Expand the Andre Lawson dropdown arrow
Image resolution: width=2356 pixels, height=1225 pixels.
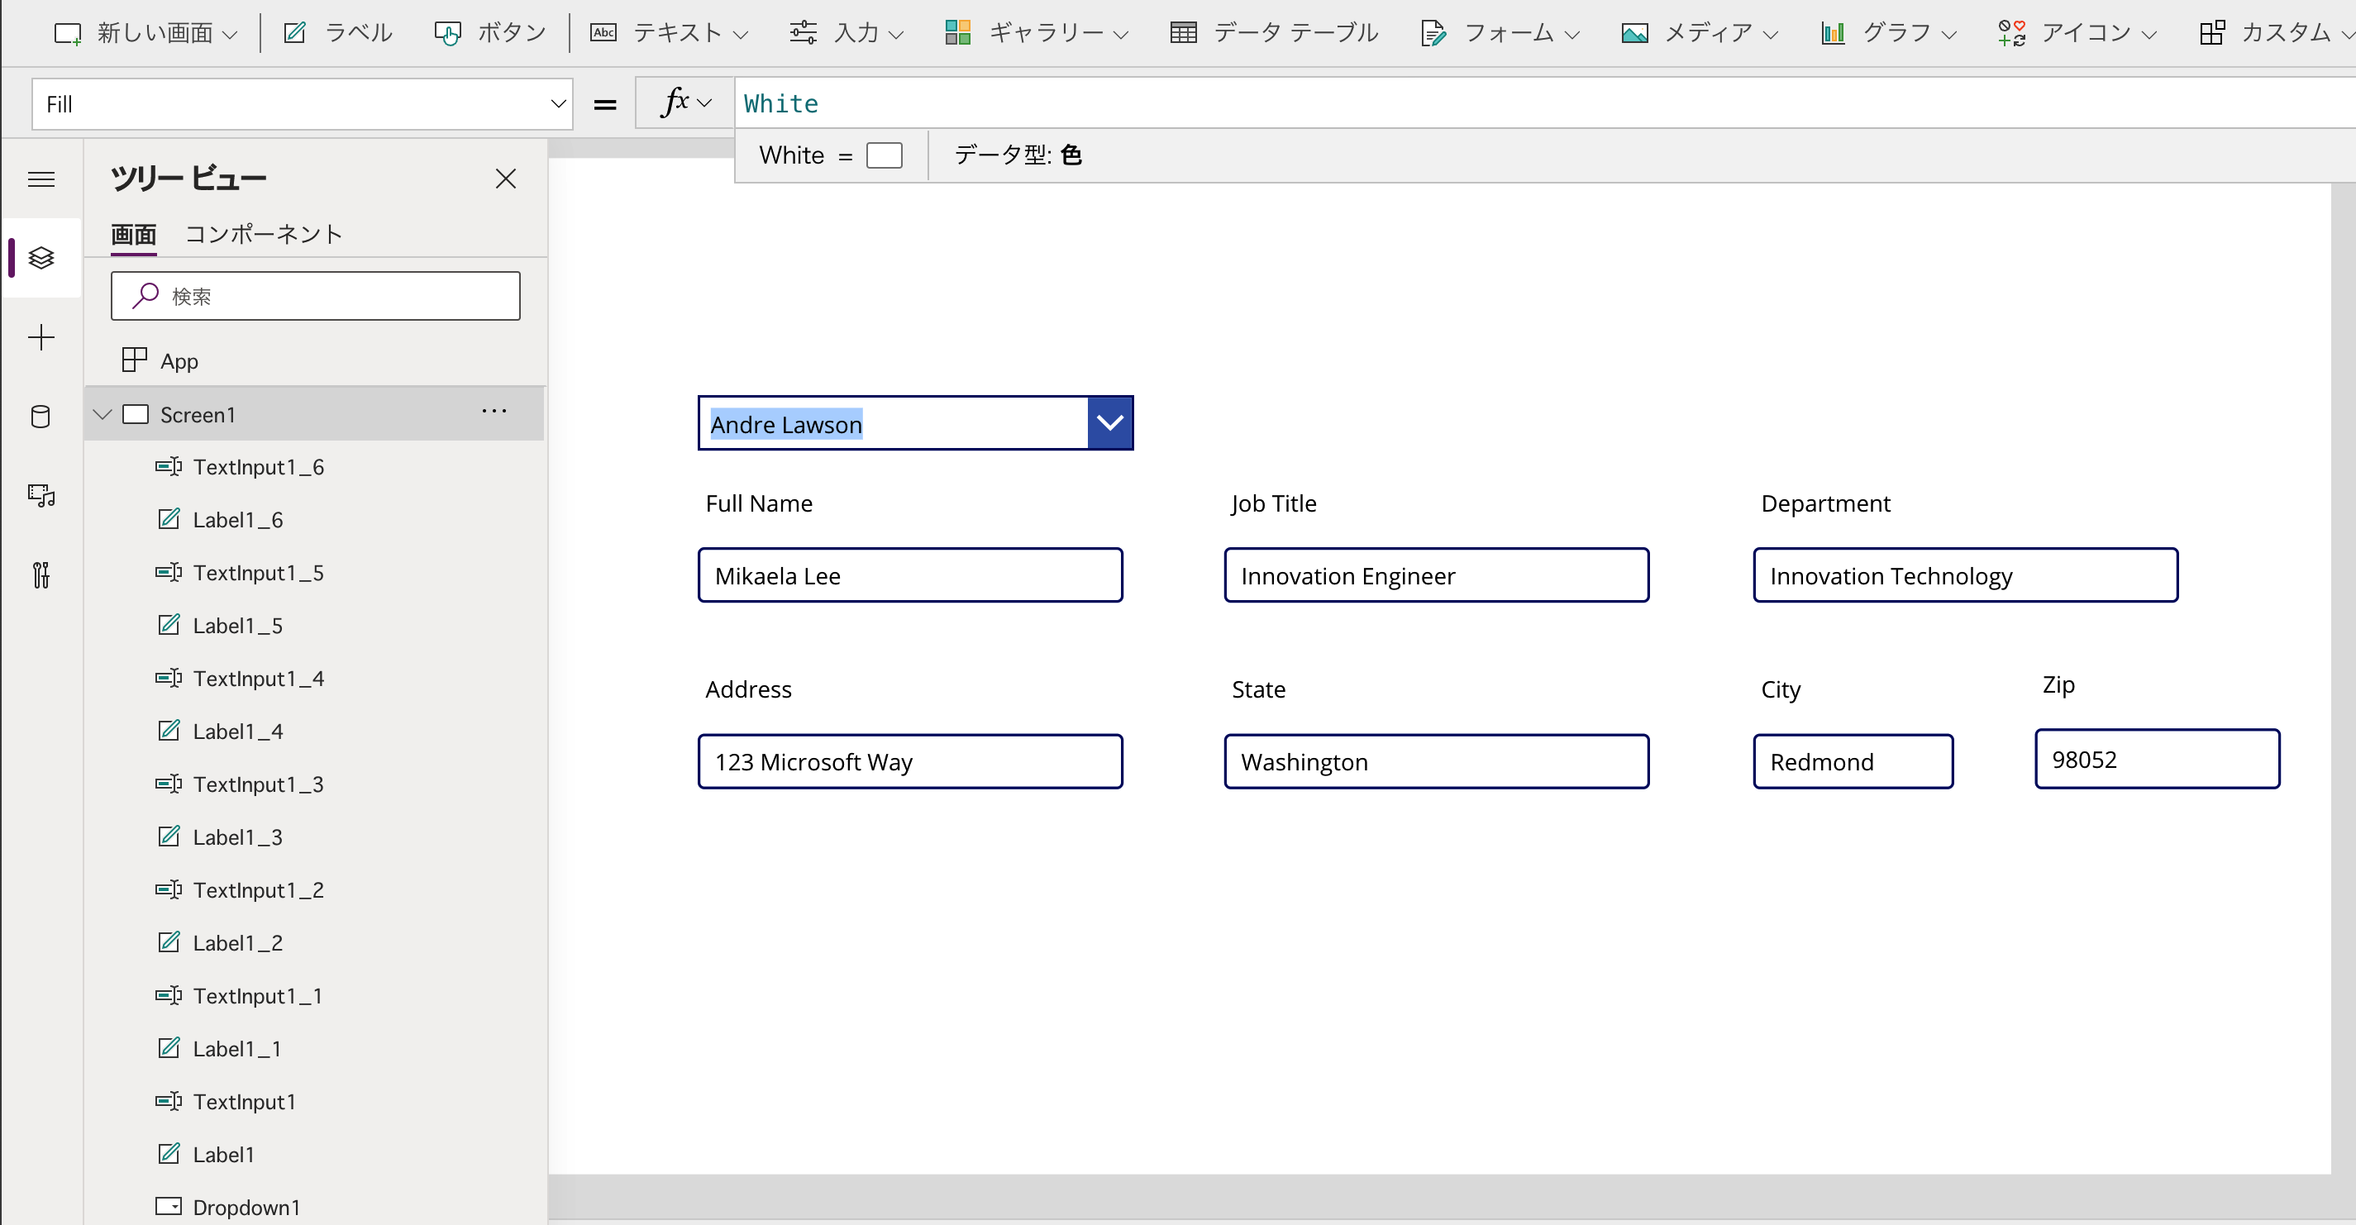(1109, 423)
